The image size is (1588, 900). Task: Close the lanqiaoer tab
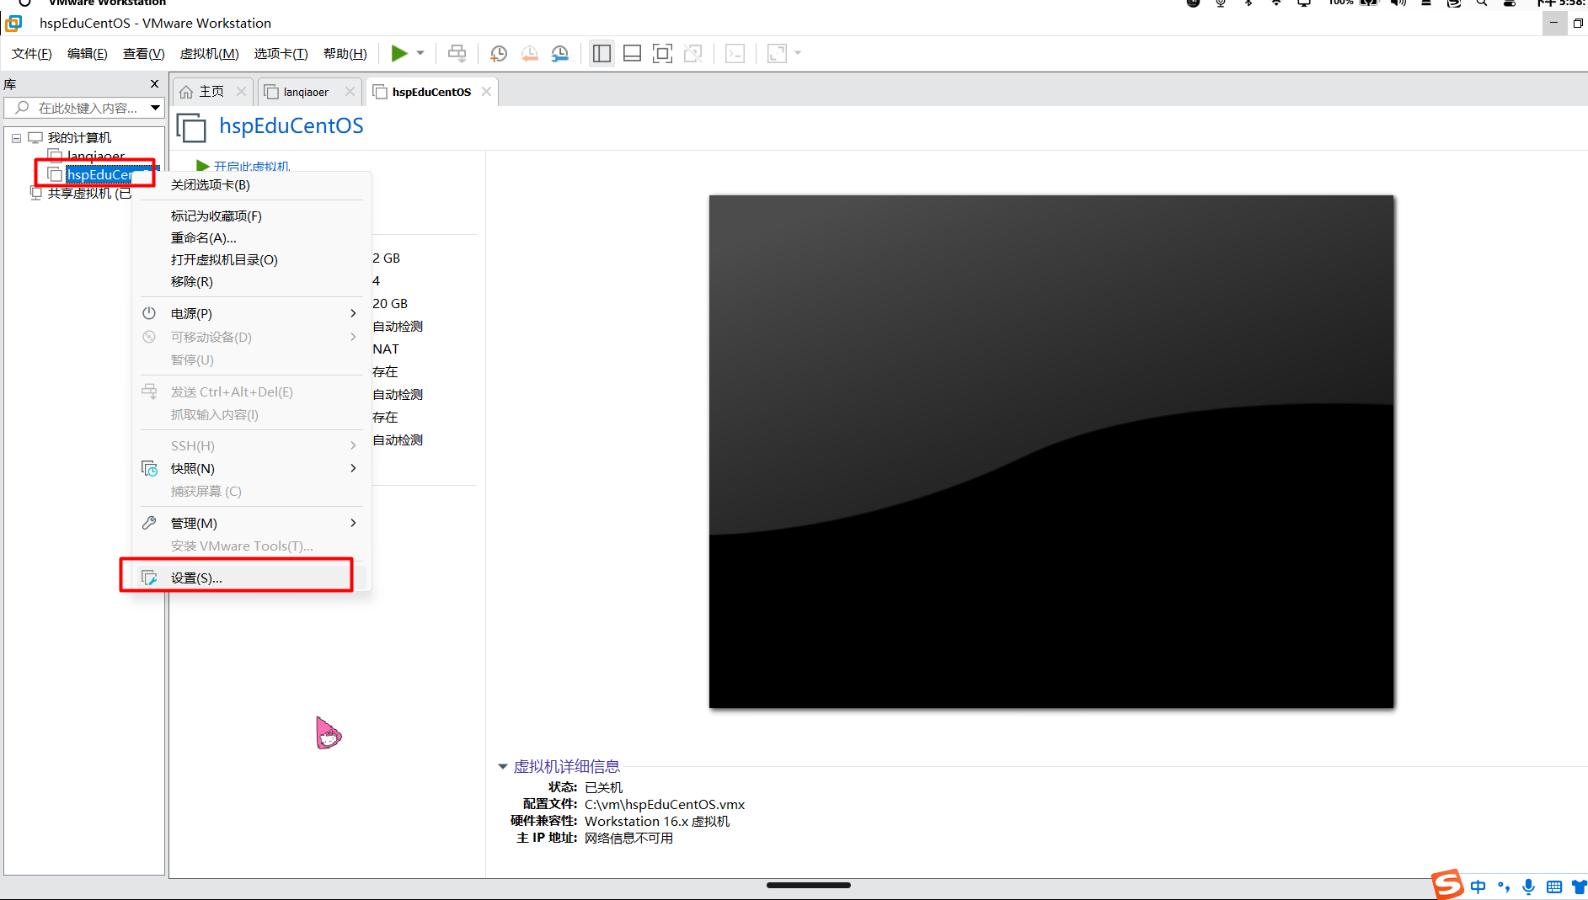point(350,92)
